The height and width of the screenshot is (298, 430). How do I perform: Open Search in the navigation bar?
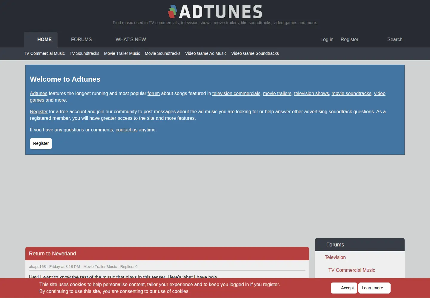(x=395, y=40)
